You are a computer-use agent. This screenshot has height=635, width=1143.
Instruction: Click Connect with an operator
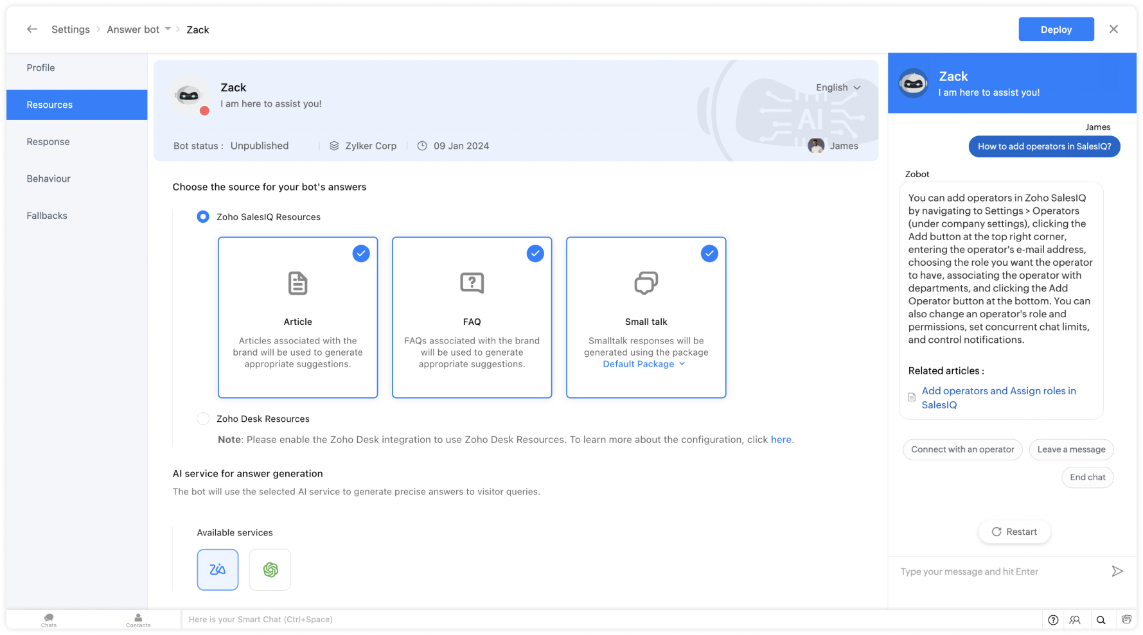pyautogui.click(x=962, y=449)
